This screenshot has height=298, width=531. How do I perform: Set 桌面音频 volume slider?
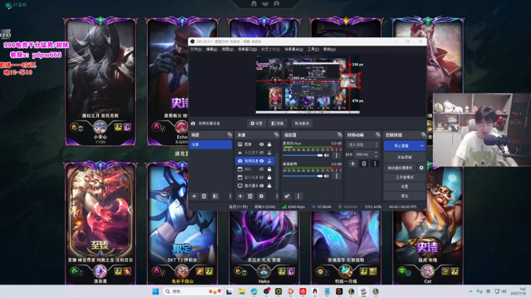303,176
